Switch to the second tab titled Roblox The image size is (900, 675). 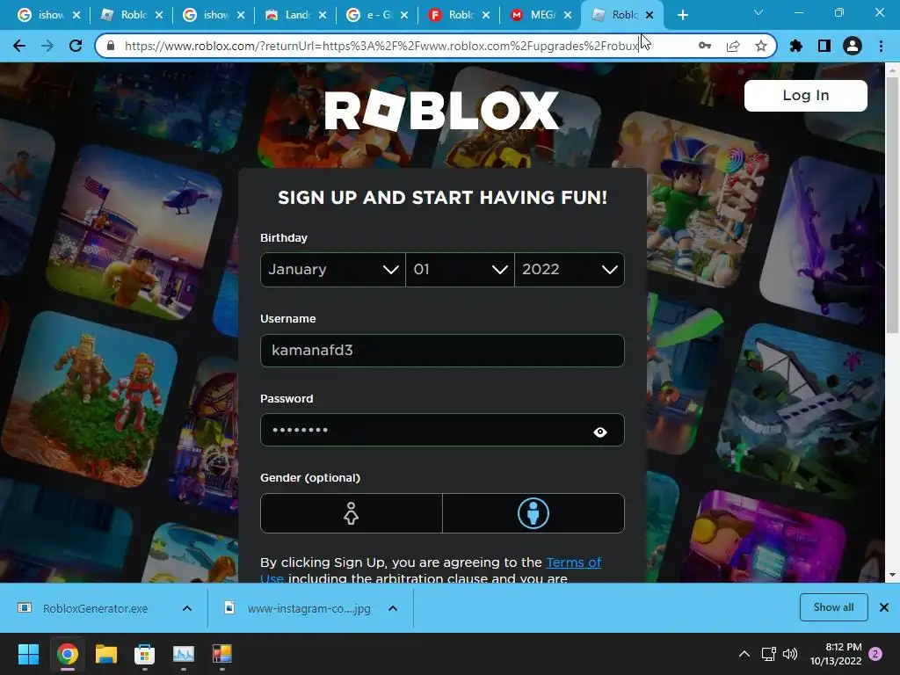(123, 15)
